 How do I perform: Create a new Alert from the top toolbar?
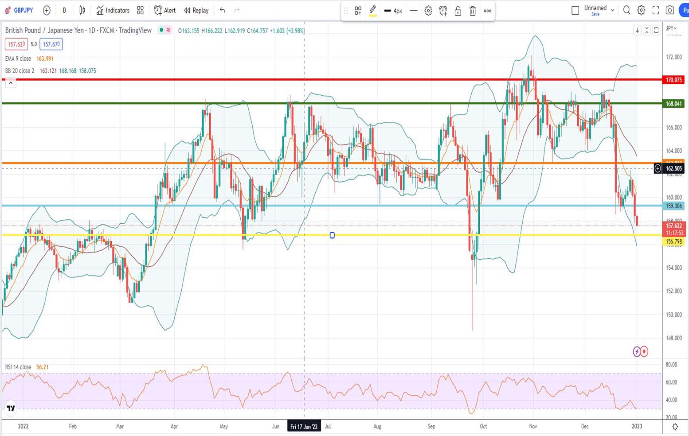[164, 10]
